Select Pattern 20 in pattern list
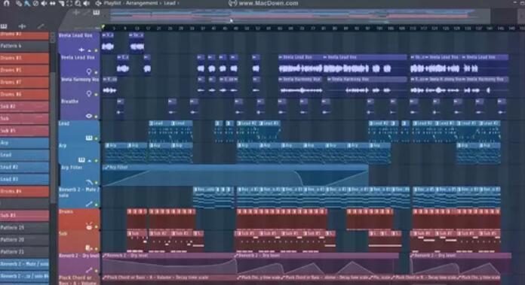The height and width of the screenshot is (285, 525). [24, 240]
